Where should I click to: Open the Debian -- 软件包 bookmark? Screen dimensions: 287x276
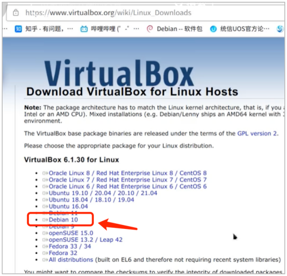tap(180, 29)
